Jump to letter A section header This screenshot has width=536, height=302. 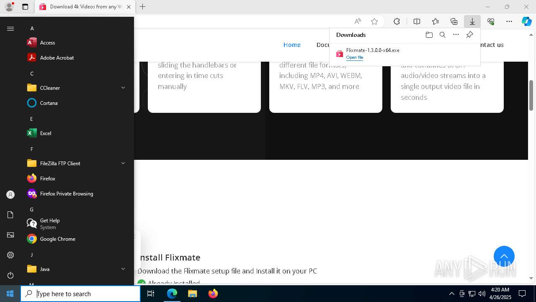click(32, 28)
